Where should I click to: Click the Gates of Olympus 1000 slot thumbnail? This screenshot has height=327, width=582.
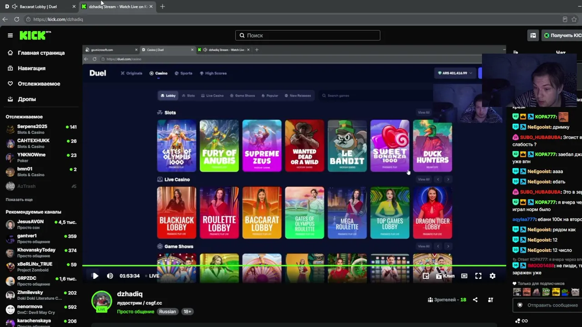[176, 146]
